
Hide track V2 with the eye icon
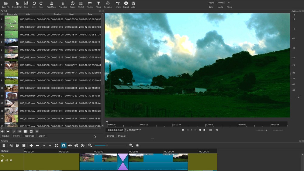(x=11, y=160)
